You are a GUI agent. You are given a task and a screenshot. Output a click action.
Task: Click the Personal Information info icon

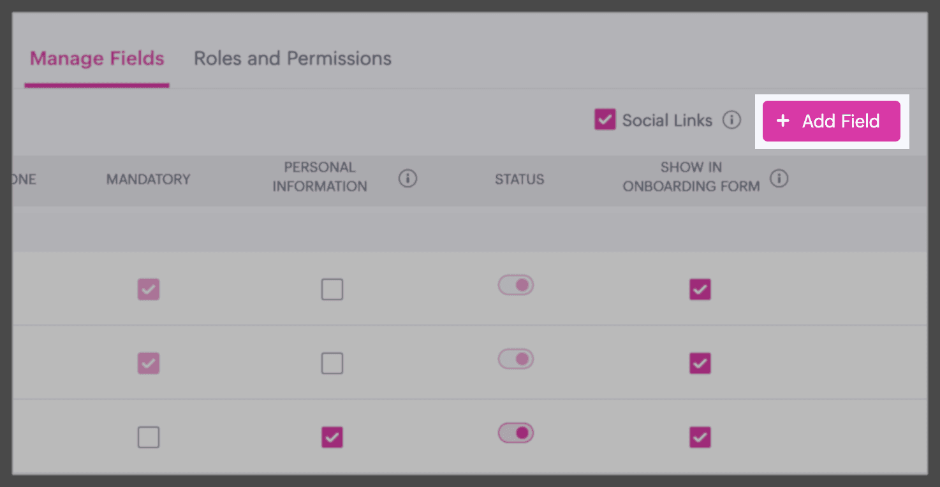[408, 179]
